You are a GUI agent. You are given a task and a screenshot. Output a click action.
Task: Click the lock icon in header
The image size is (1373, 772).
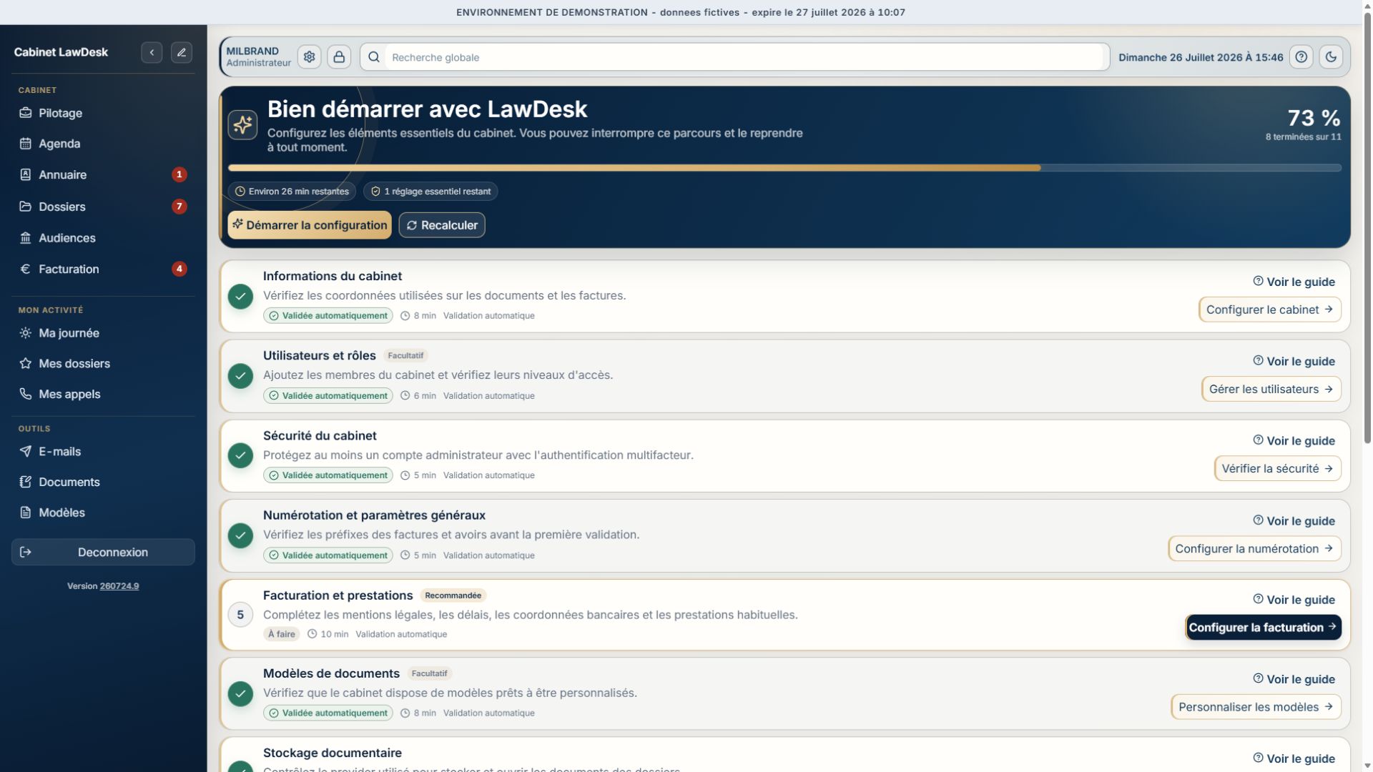[339, 57]
